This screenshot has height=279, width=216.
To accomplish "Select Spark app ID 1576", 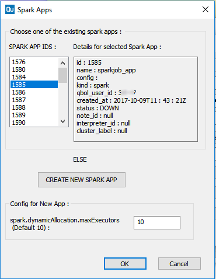I will [34, 62].
